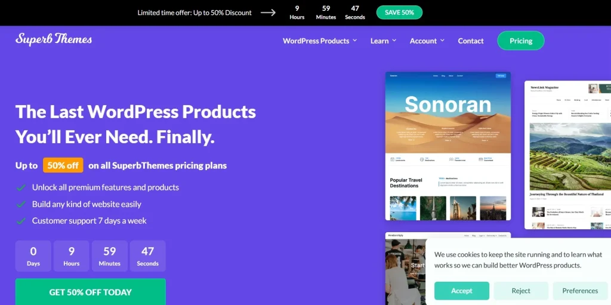
Task: Click the checkmark beside Unlock all premium features
Action: point(21,187)
